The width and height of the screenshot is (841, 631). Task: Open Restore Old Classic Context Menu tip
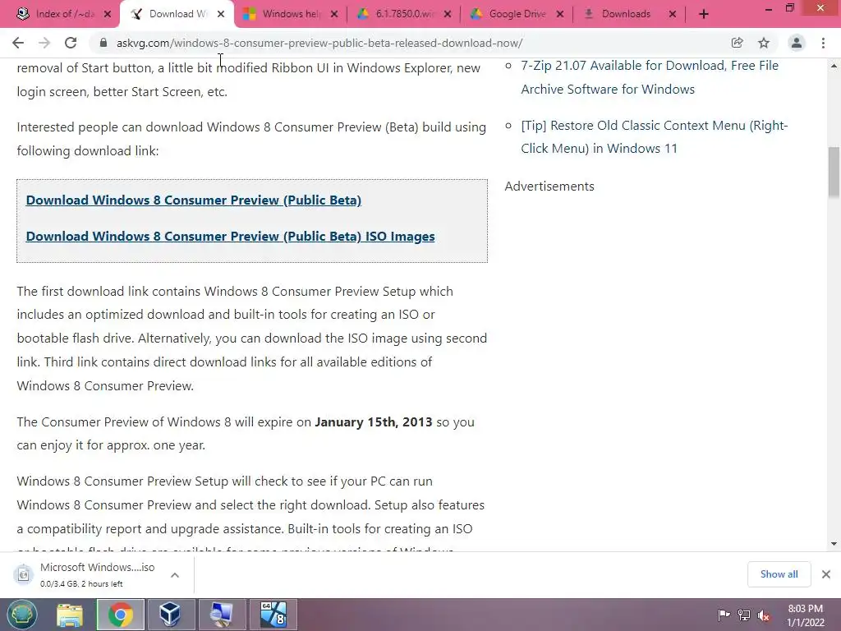coord(655,137)
